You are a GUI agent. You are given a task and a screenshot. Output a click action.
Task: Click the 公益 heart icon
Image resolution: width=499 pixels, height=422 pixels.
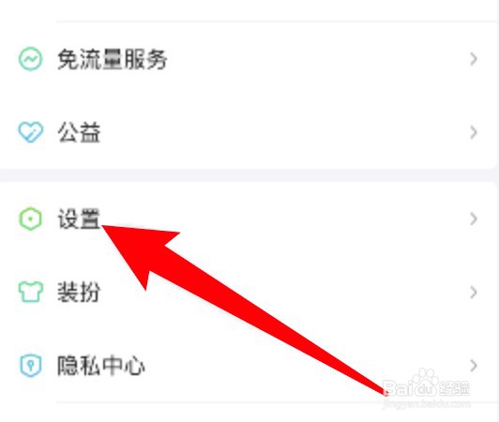click(30, 132)
